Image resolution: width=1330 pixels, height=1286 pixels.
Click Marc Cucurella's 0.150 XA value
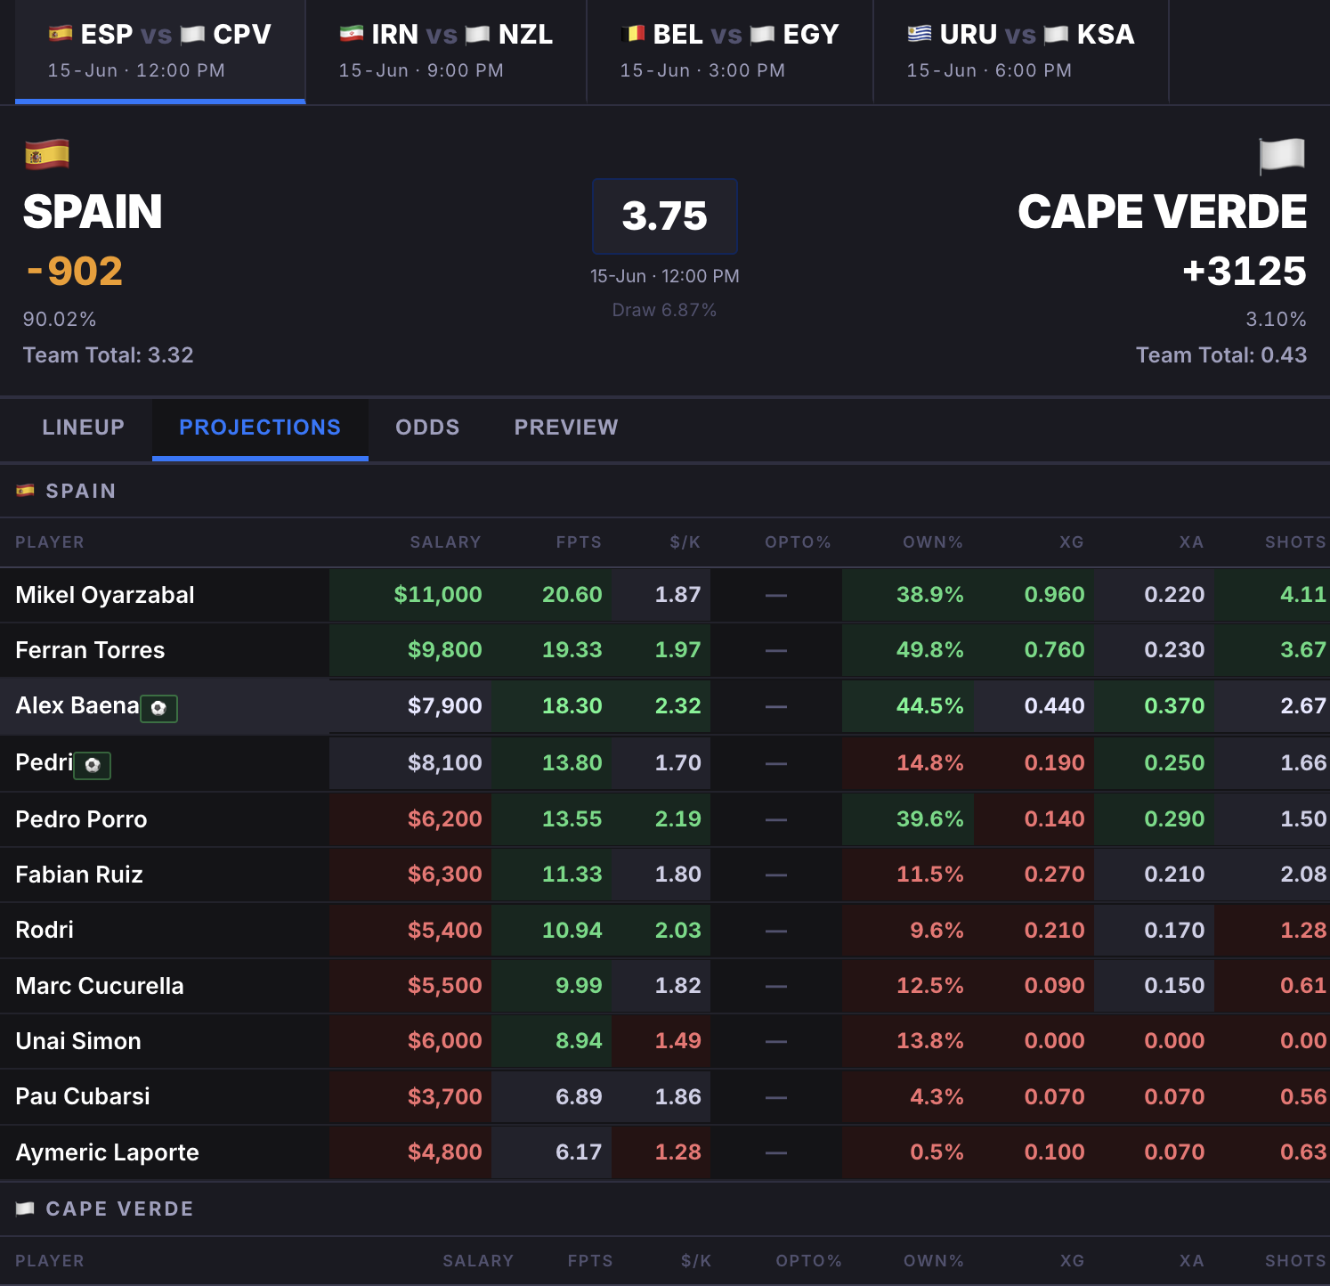click(x=1174, y=986)
